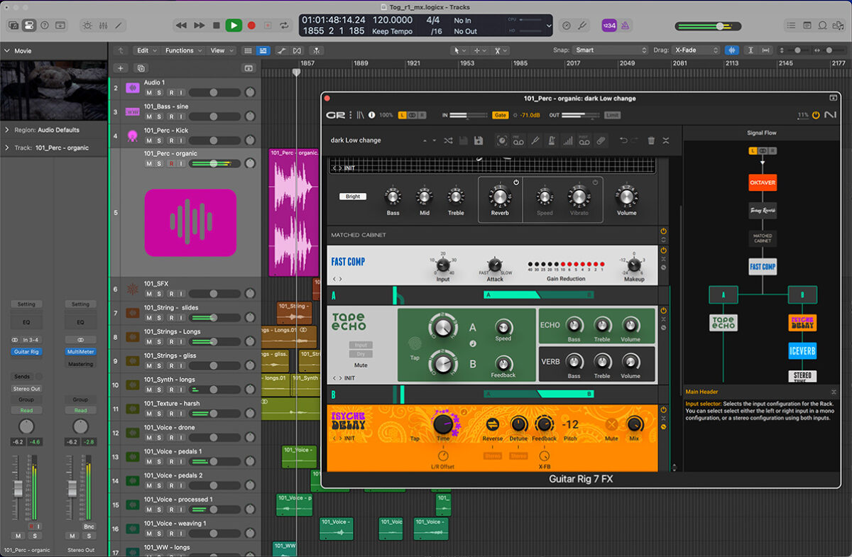The width and height of the screenshot is (852, 557).
Task: Open the MultiMeter plug-in slot
Action: (80, 352)
